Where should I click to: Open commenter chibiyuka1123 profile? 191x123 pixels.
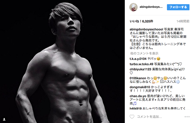click(140, 69)
